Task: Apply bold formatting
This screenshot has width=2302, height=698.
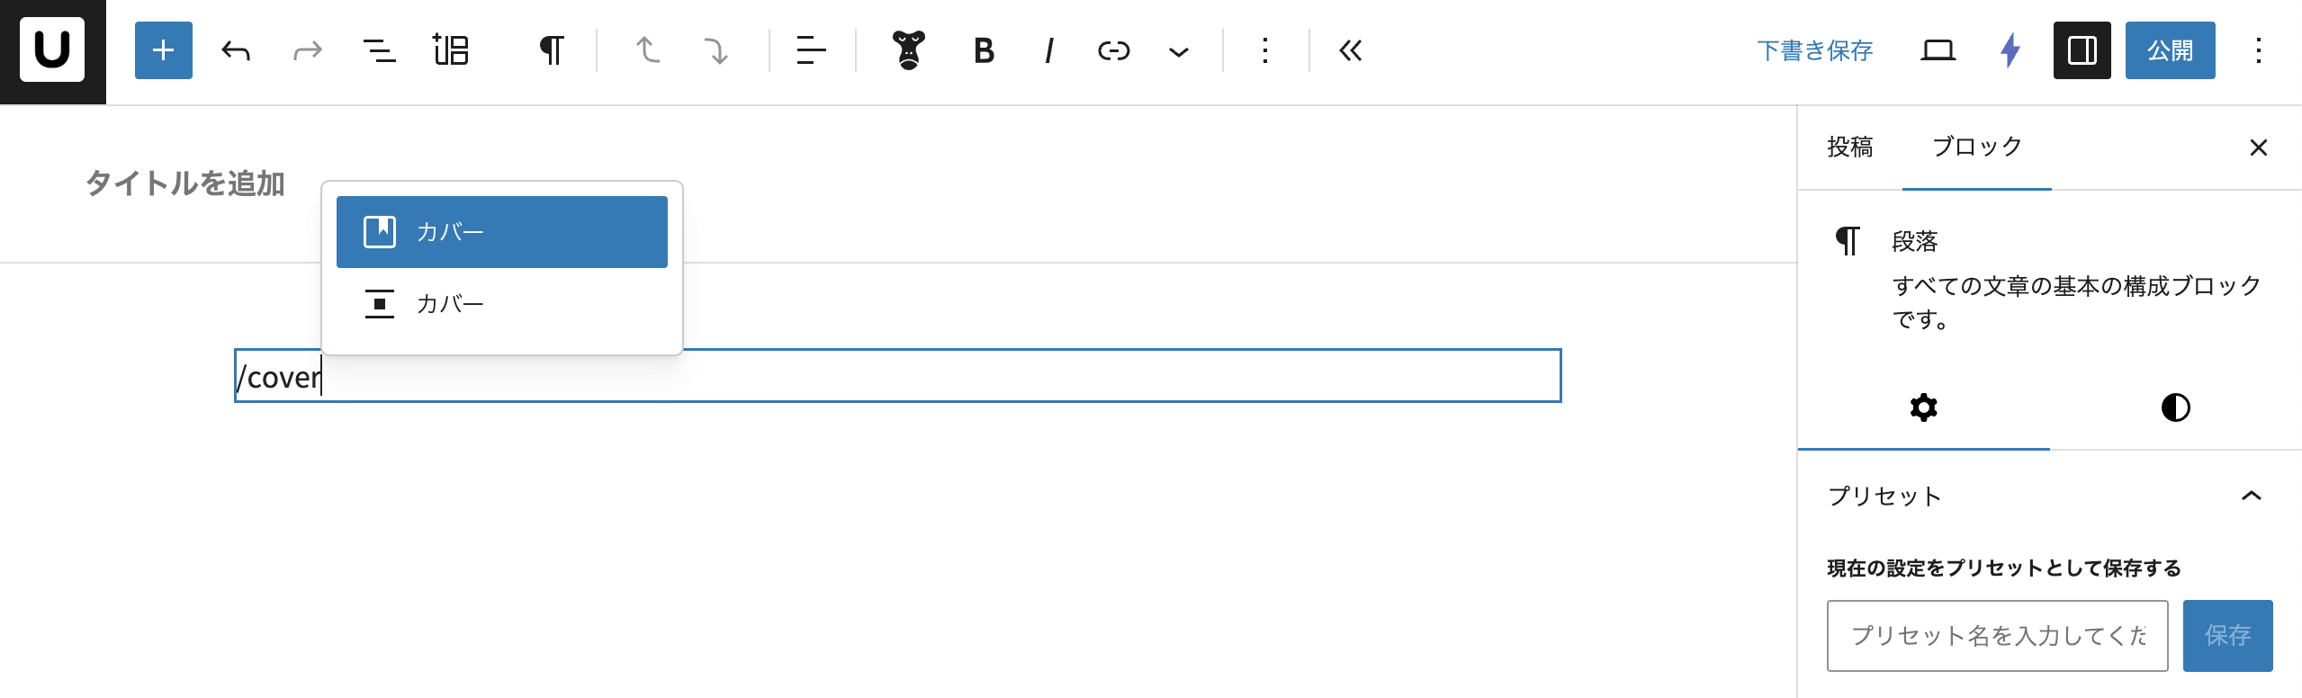Action: pos(984,50)
